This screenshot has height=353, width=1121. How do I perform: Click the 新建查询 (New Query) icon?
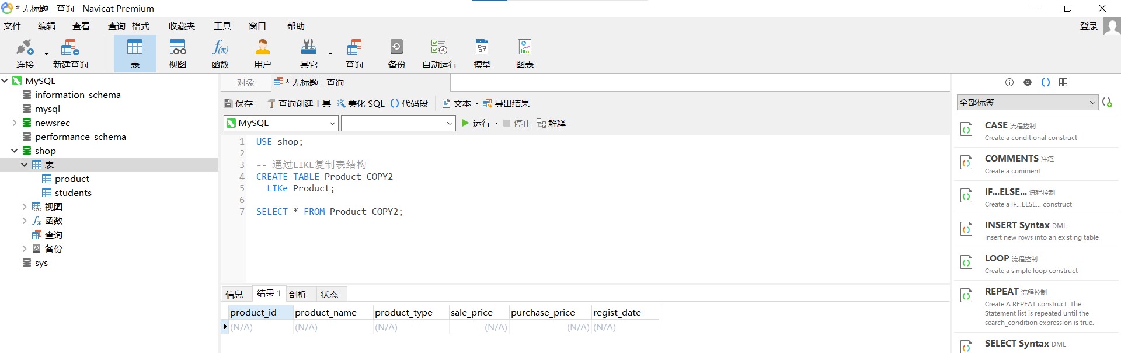coord(70,53)
